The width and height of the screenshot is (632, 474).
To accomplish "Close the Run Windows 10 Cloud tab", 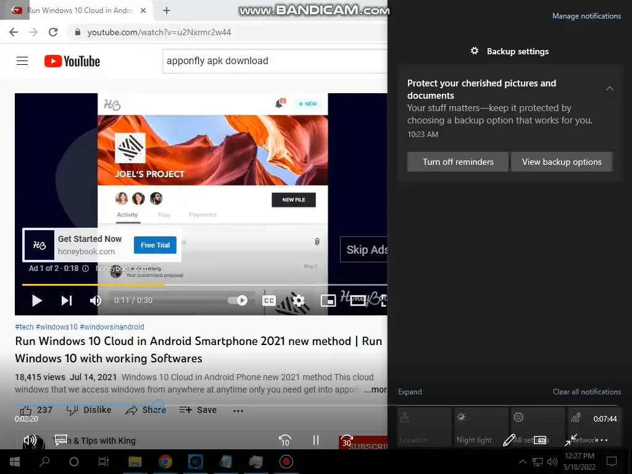I will coord(143,10).
